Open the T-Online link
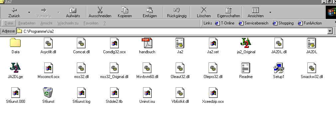This screenshot has height=120, width=336. 225,23
